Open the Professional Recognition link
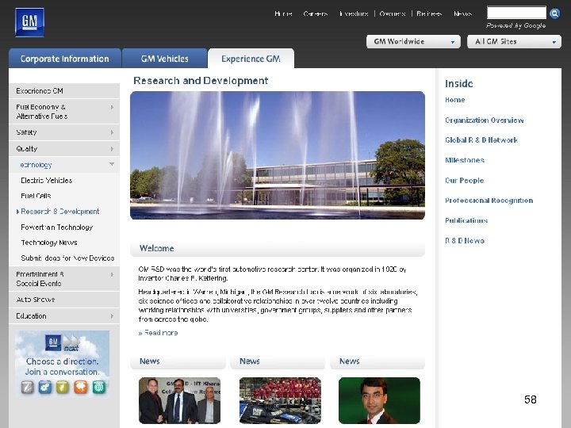The image size is (571, 428). coord(489,201)
